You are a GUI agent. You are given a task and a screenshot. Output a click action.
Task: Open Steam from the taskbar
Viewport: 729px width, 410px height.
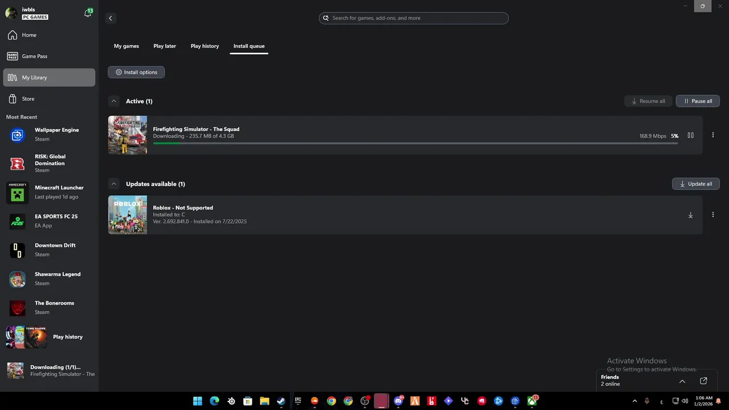281,401
